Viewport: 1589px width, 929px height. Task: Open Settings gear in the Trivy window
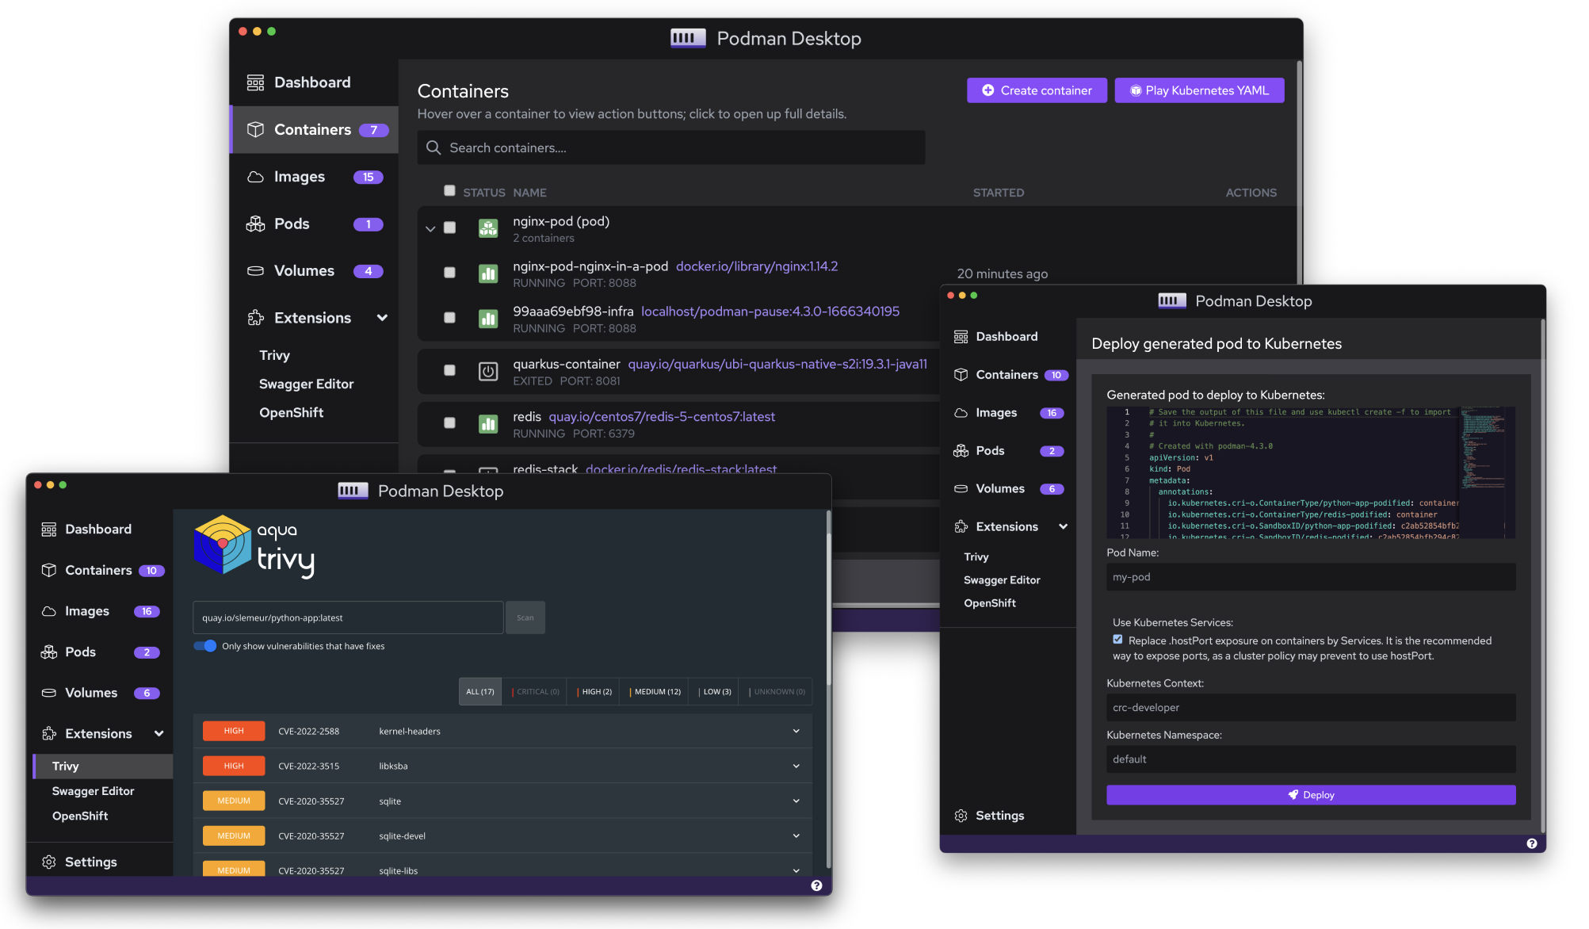pos(49,862)
